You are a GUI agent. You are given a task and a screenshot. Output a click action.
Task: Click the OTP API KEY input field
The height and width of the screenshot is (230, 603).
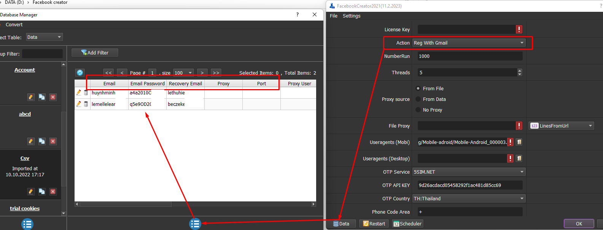click(470, 185)
